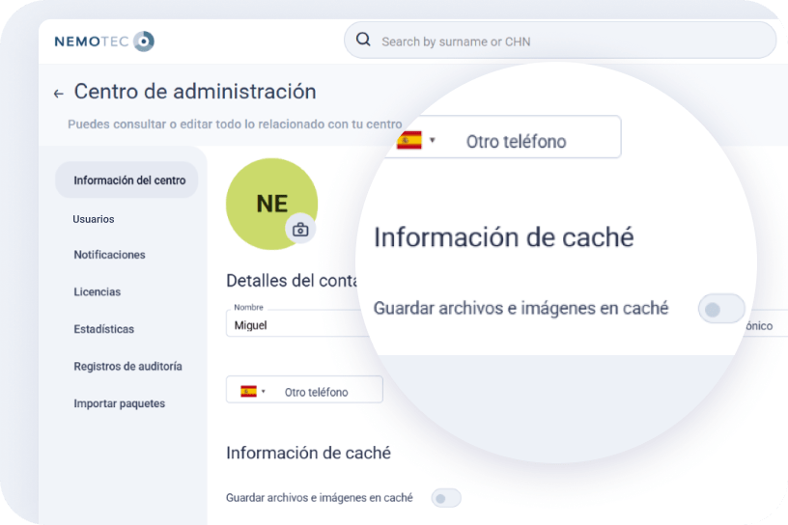Click the small 'Información de caché' heading
The width and height of the screenshot is (788, 525).
(309, 453)
